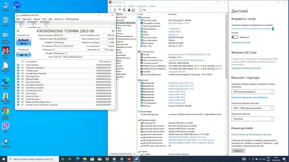This screenshot has height=162, width=289.
Task: Adjust the built-in display brightness slider
Action: tap(252, 29)
